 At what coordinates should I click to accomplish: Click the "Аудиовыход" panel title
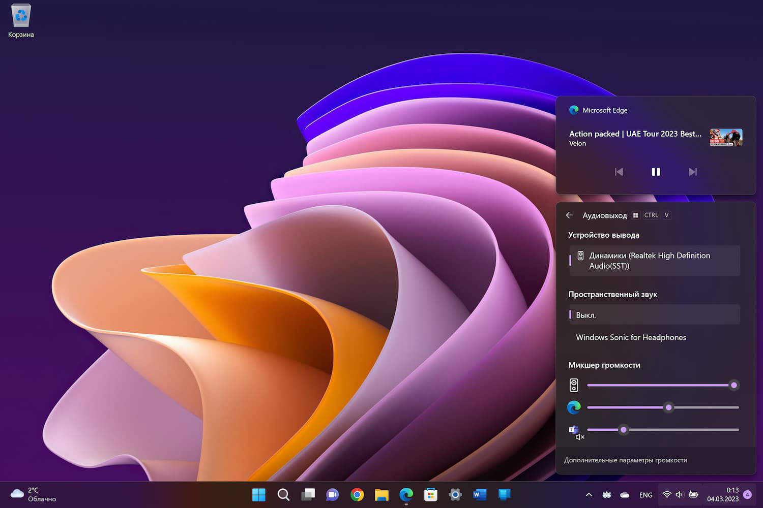[x=605, y=215]
